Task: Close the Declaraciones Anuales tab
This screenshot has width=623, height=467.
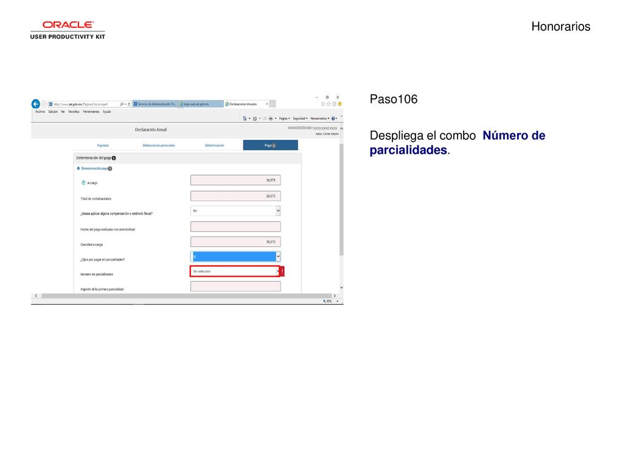Action: tap(267, 104)
